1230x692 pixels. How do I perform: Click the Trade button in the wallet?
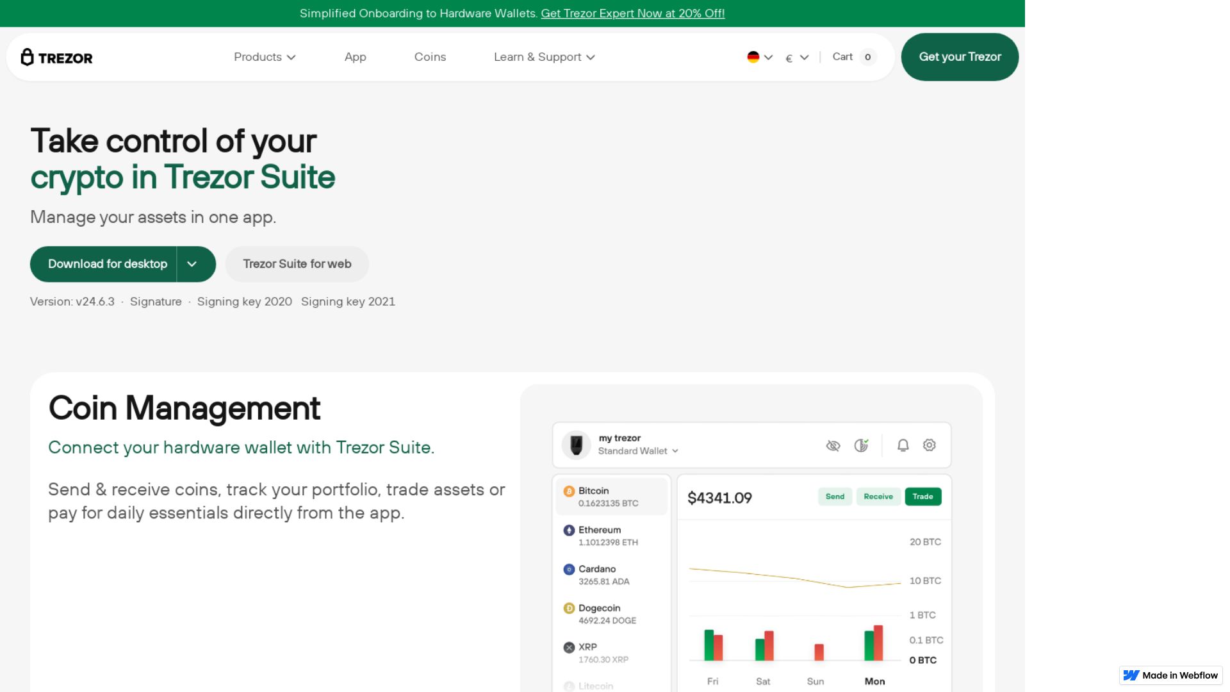[x=922, y=497]
